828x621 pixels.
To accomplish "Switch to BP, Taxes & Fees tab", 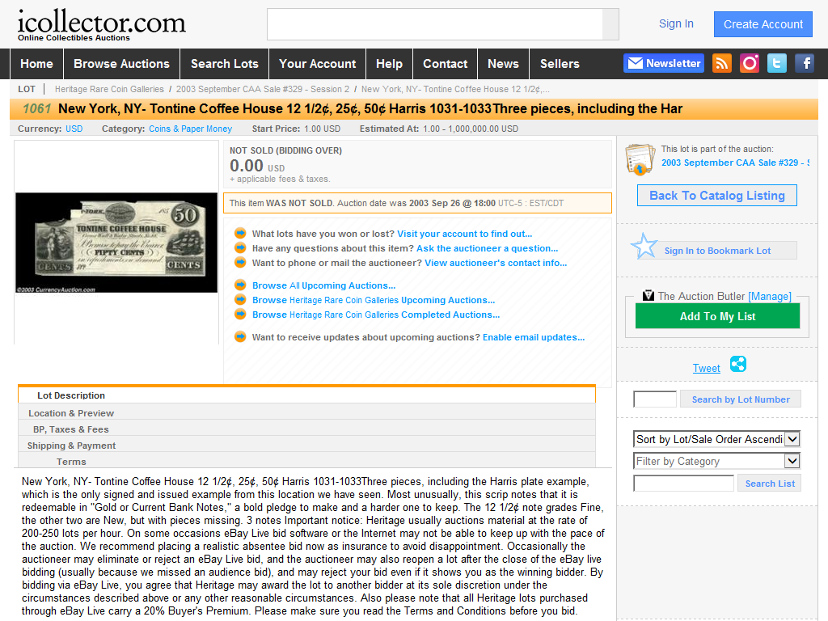I will [x=306, y=429].
